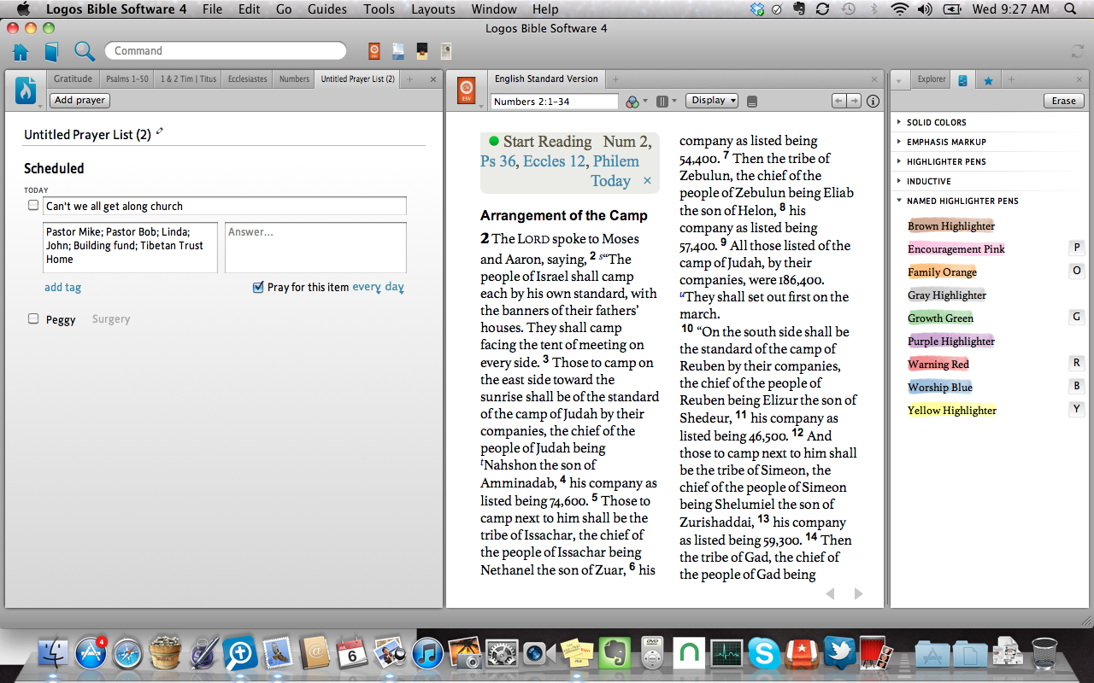This screenshot has height=683, width=1094.
Task: Select the highlighting palette tab icon
Action: point(963,80)
